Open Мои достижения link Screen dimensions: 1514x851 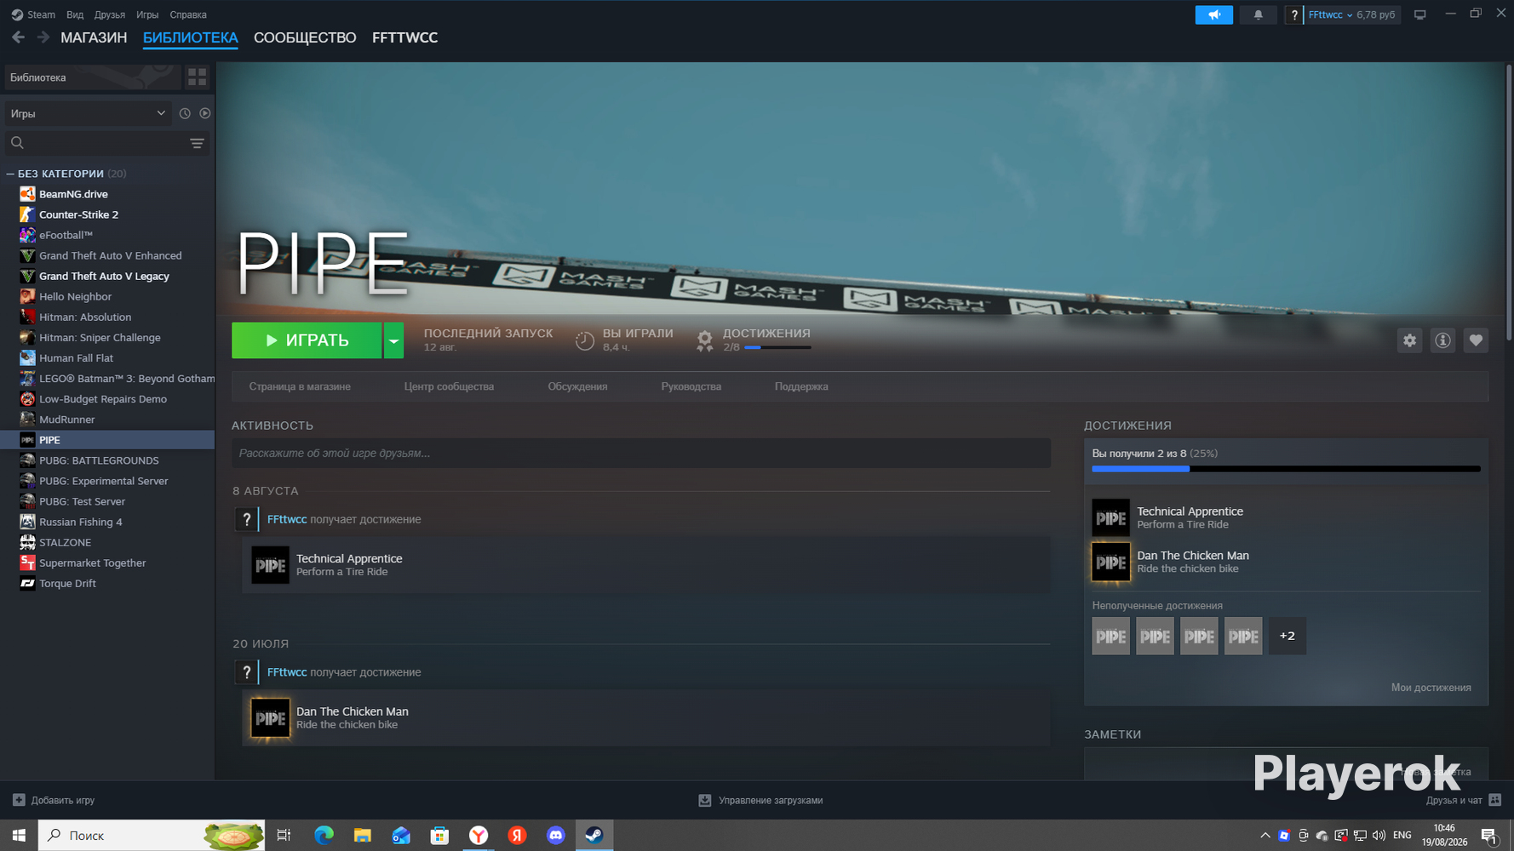tap(1431, 688)
